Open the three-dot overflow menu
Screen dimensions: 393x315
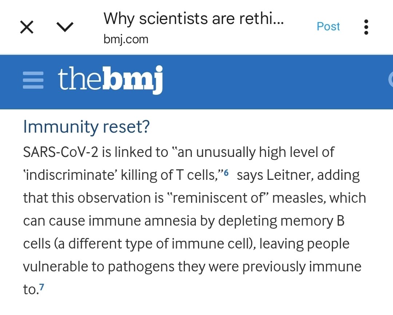tap(366, 27)
